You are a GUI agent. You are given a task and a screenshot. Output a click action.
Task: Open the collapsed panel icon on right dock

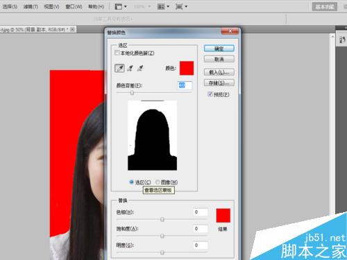tap(342, 40)
